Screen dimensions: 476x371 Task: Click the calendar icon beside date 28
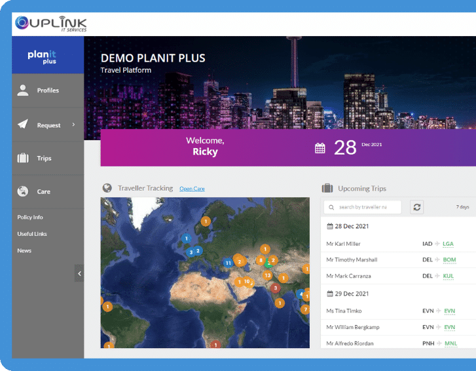click(x=320, y=148)
